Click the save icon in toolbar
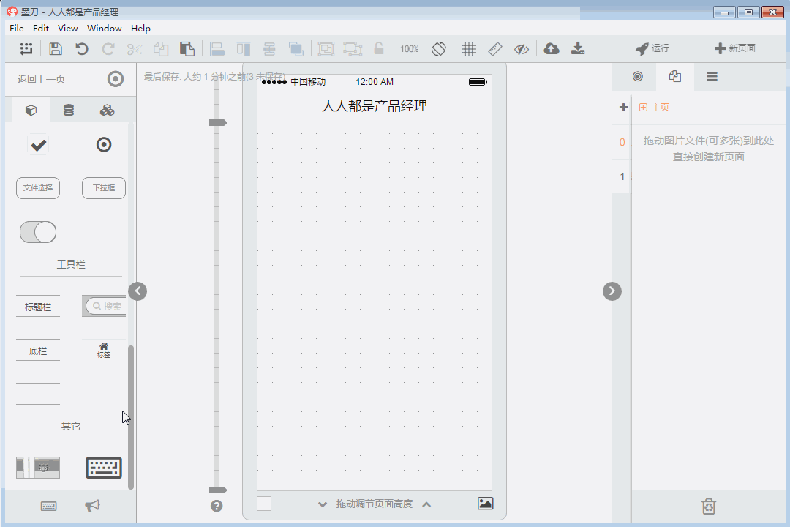 pyautogui.click(x=56, y=49)
